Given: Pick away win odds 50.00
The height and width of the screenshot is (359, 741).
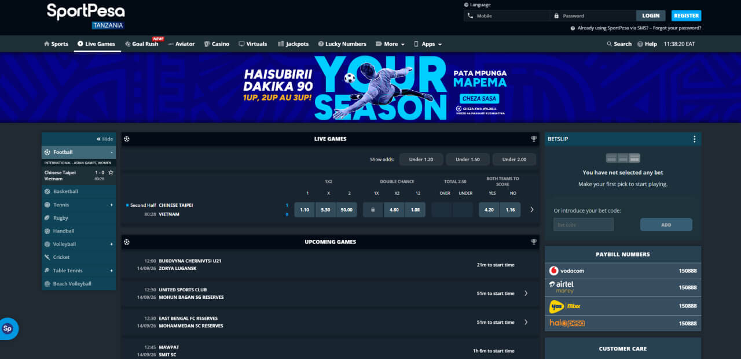Looking at the screenshot, I should coord(347,210).
